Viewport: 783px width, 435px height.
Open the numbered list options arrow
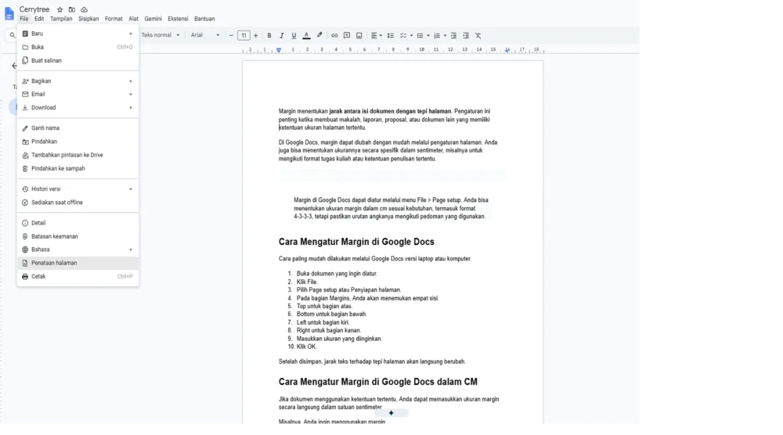pos(445,35)
